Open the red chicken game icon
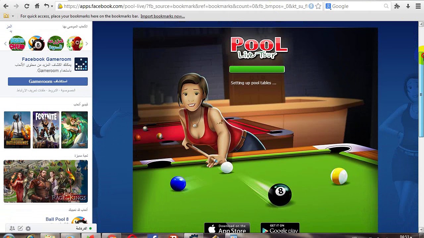Viewport: 424px width, 238px height. tap(75, 43)
